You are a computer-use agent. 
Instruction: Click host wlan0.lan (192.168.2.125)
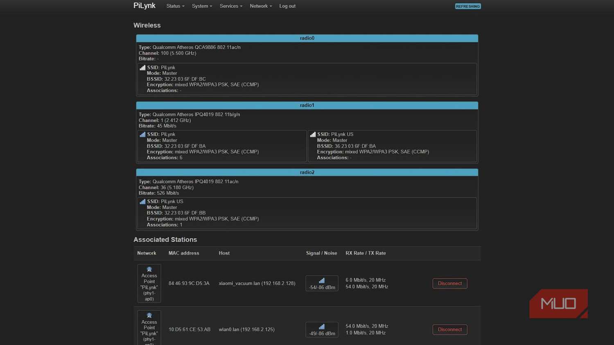click(x=246, y=329)
